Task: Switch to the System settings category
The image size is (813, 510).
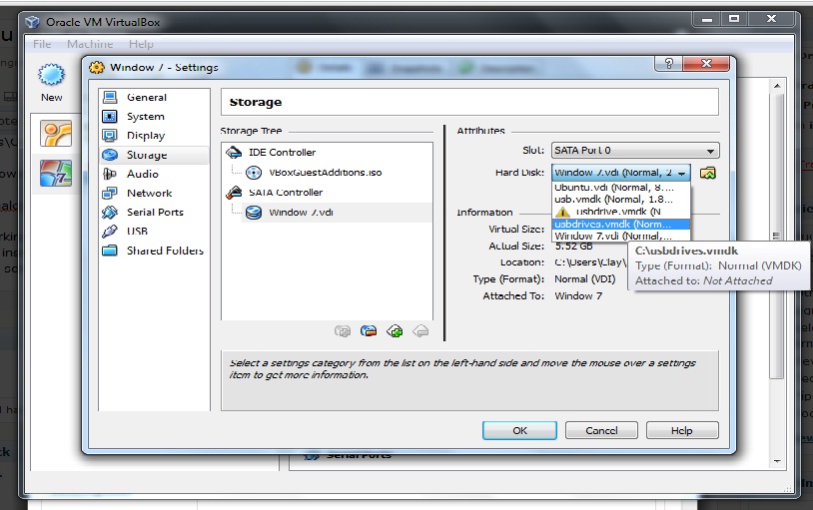Action: point(146,117)
